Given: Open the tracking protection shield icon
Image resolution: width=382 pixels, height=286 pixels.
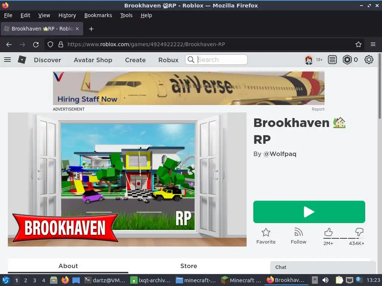Looking at the screenshot, I should point(50,44).
